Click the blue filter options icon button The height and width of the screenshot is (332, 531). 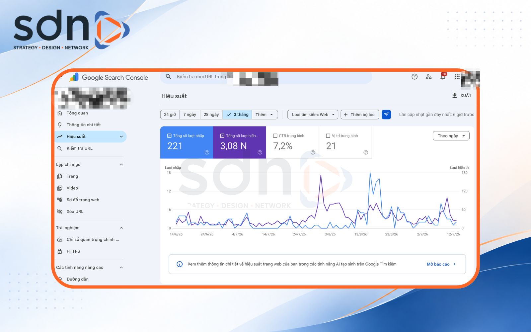(386, 115)
